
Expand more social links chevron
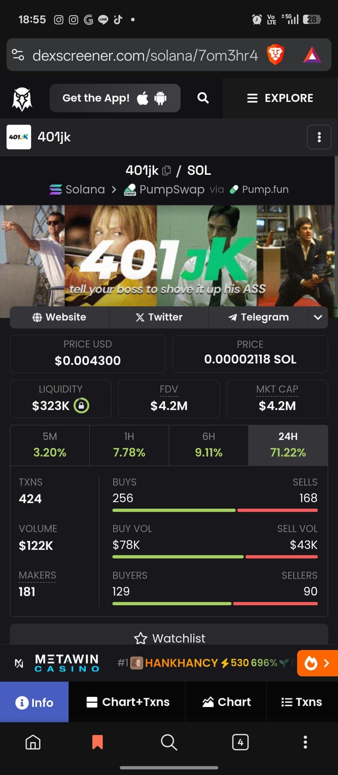(318, 317)
